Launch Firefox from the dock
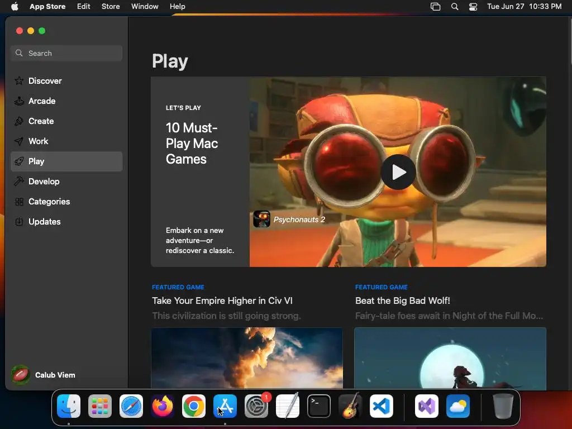Viewport: 572px width, 429px height. [x=163, y=406]
